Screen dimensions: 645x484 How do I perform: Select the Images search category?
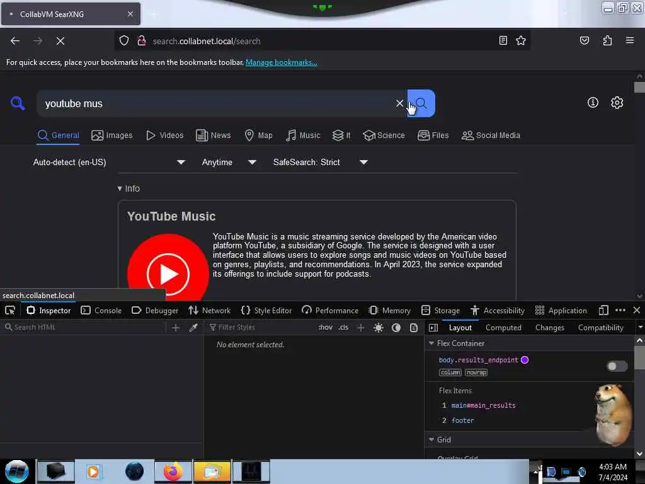(x=112, y=135)
